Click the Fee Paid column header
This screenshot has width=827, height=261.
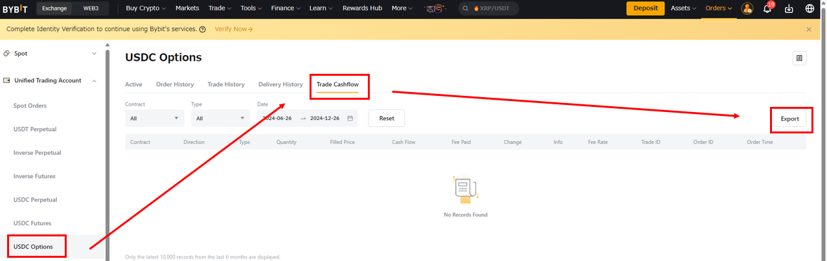[461, 142]
